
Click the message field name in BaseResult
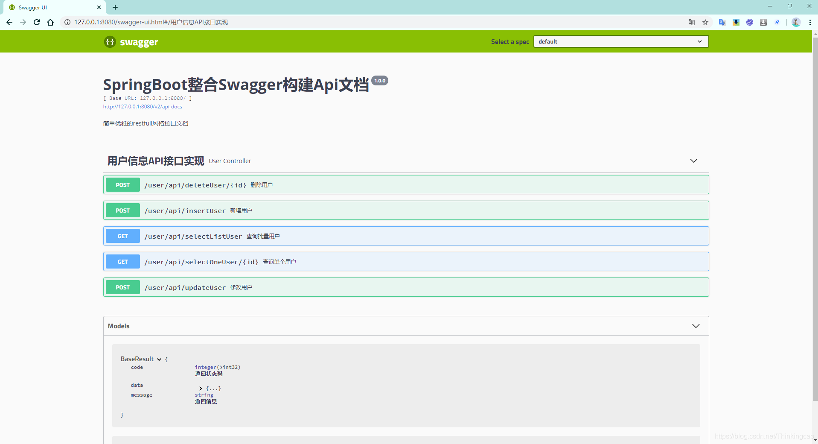(x=142, y=395)
